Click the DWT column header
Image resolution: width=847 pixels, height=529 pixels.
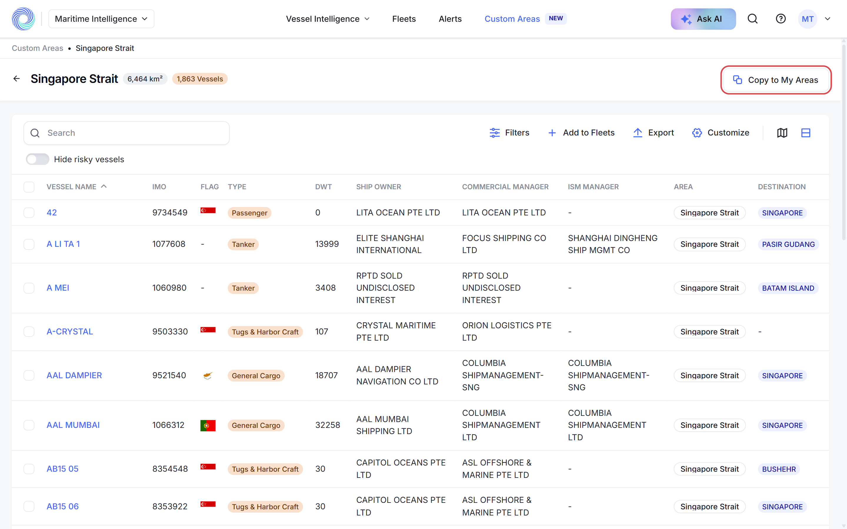point(324,187)
